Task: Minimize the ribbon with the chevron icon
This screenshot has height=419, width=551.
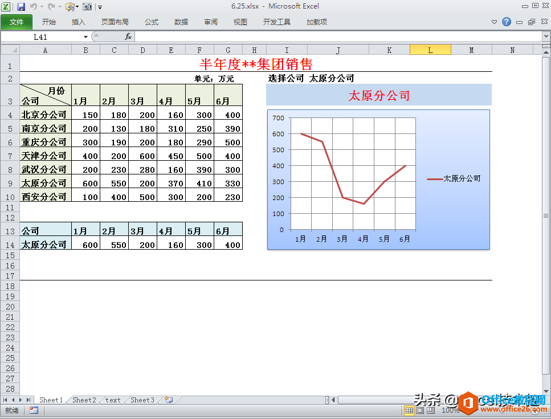Action: 494,22
